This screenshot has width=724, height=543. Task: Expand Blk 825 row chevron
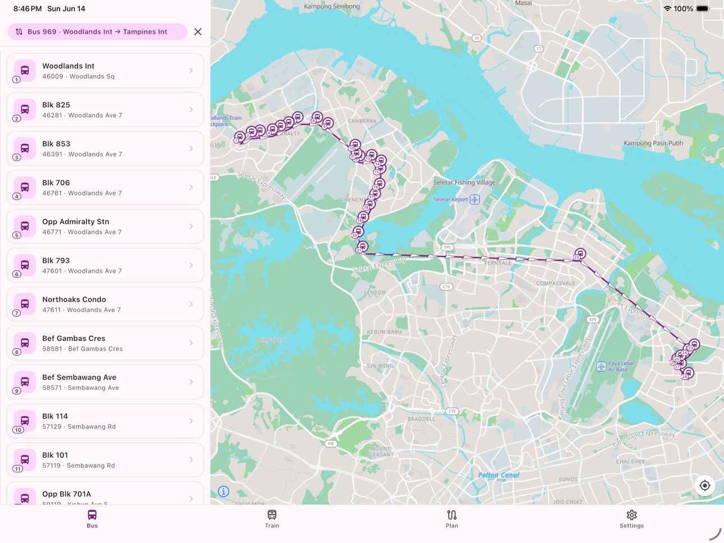point(191,109)
